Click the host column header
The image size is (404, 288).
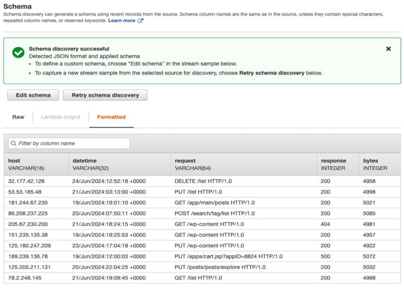14,161
